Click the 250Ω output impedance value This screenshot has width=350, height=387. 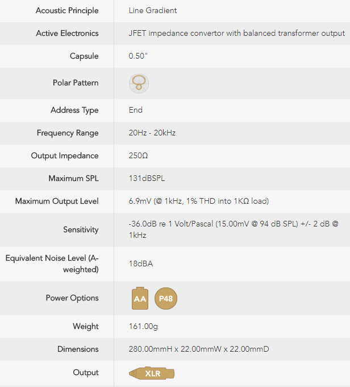[138, 155]
